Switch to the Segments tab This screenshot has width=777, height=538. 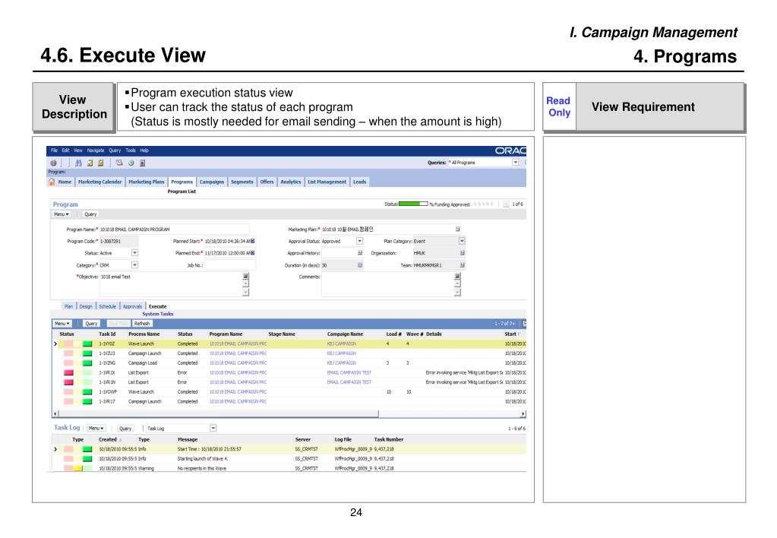pyautogui.click(x=242, y=182)
